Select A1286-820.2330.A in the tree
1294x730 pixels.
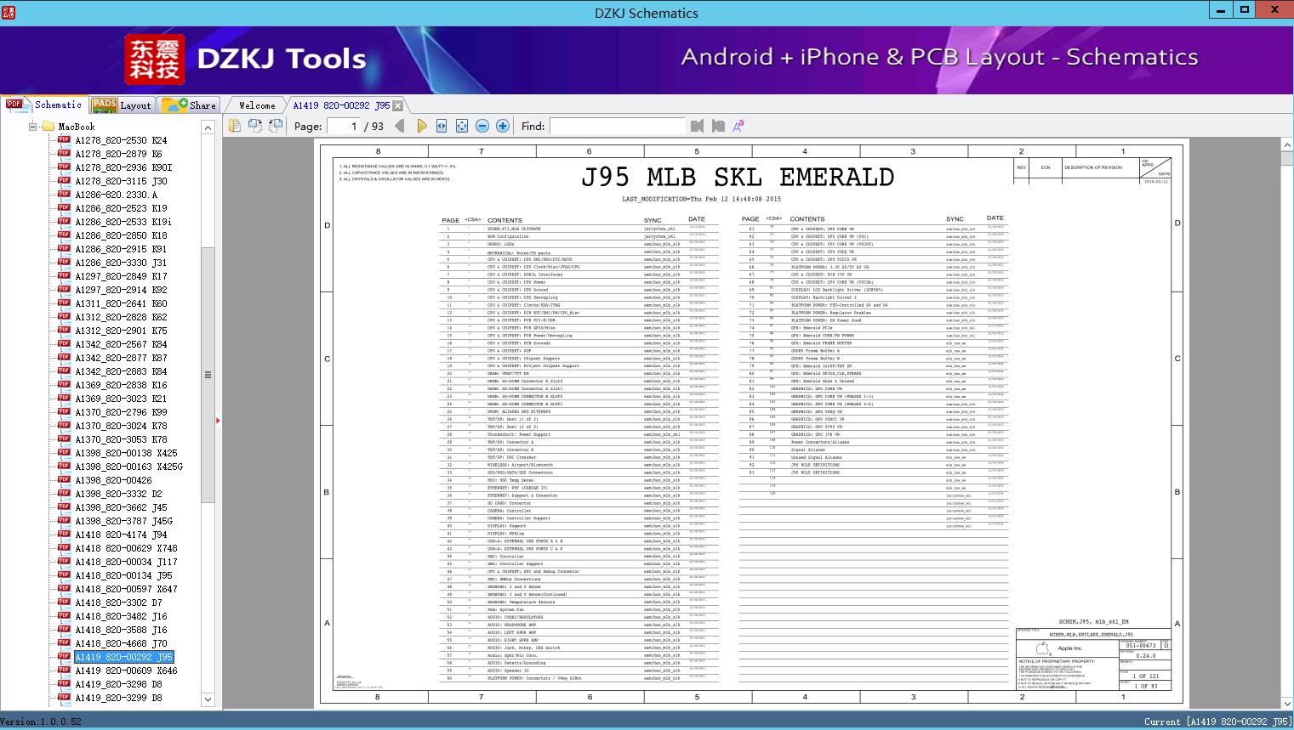[116, 195]
